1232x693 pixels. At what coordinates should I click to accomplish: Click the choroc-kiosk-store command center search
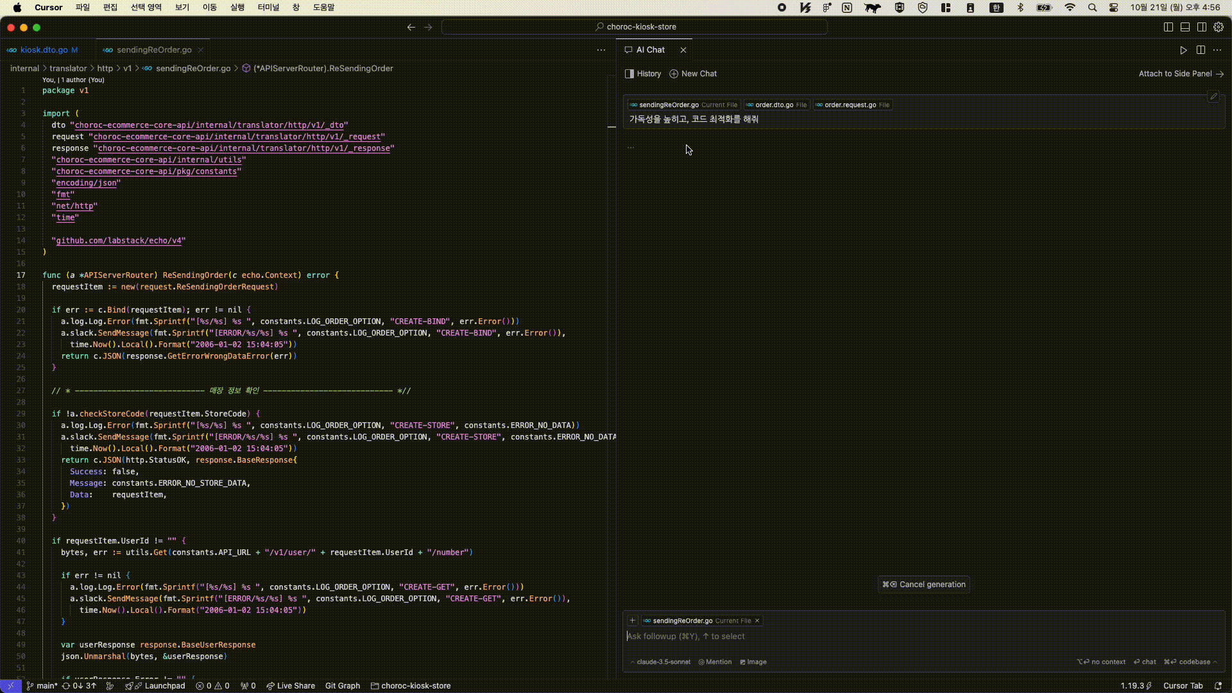635,27
